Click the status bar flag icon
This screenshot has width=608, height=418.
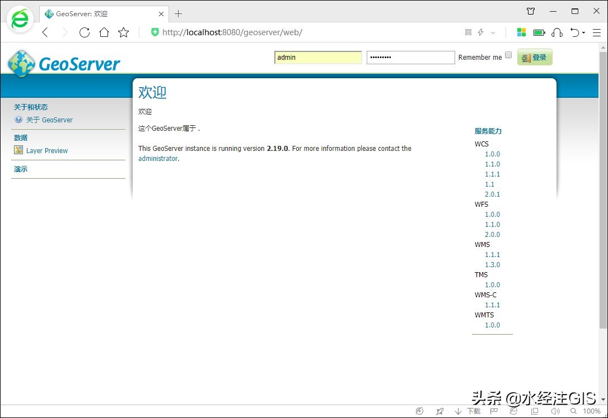[494, 411]
